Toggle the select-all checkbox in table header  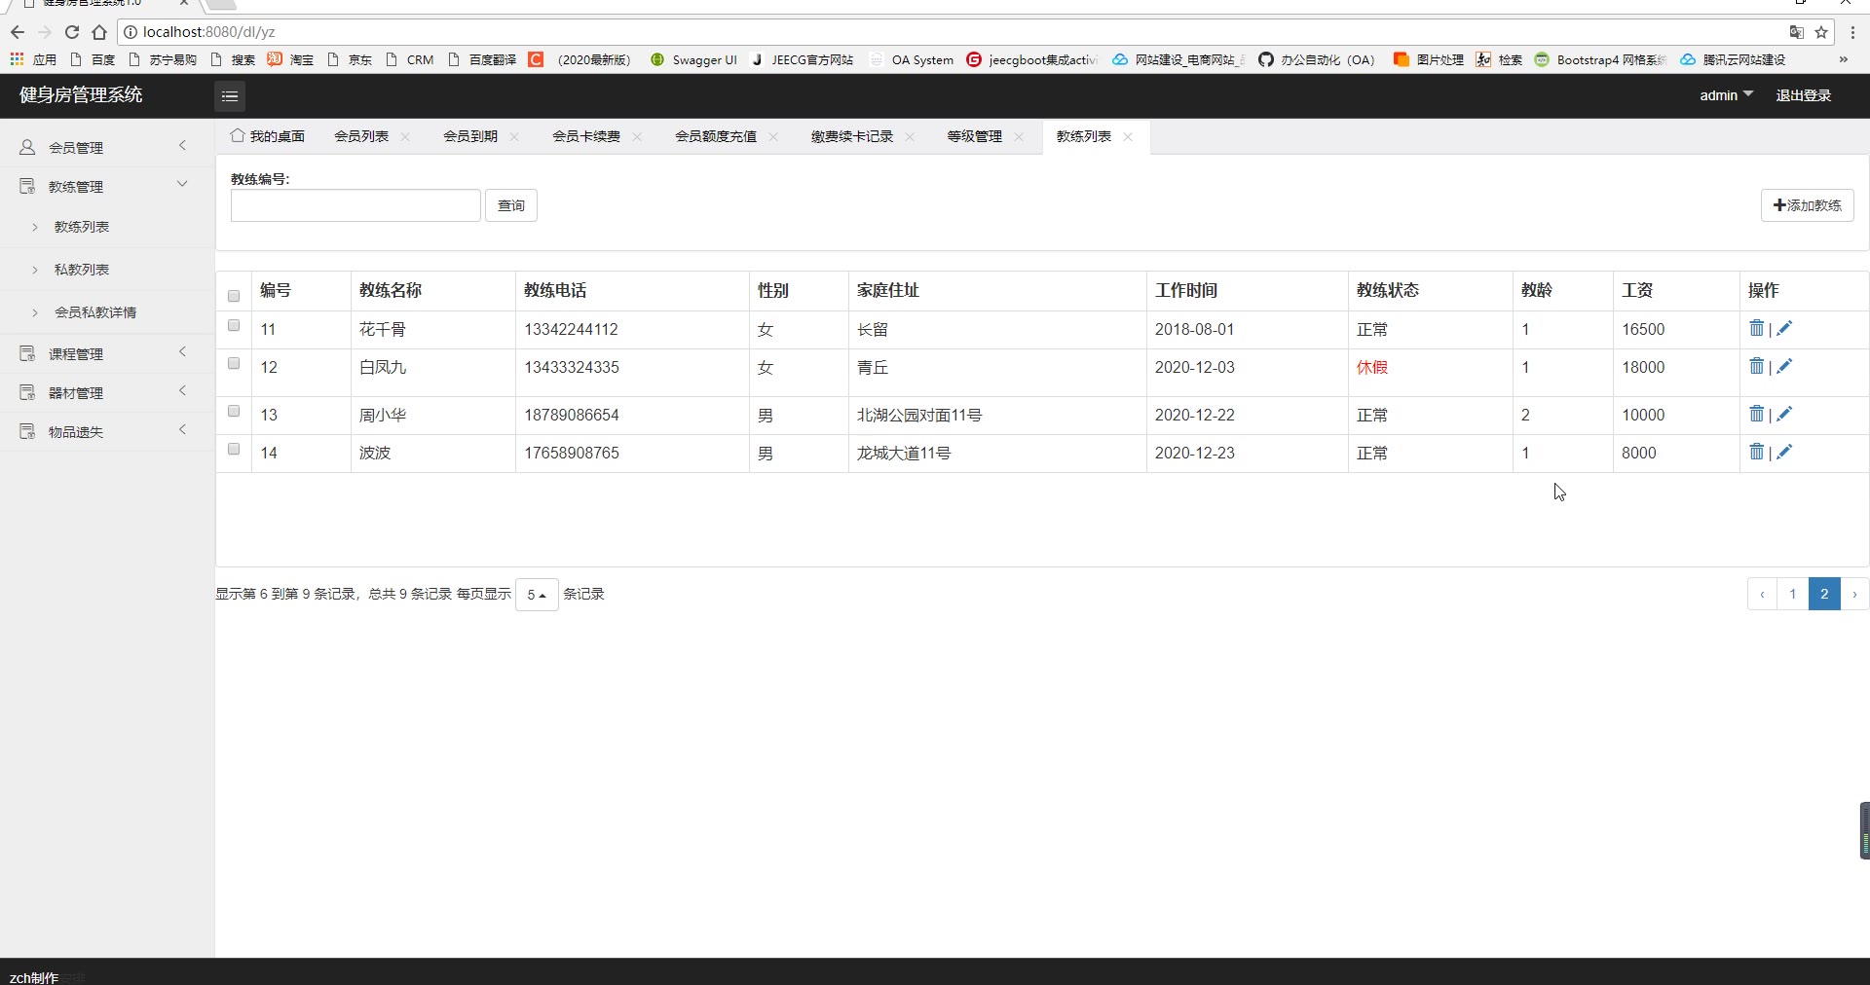(x=234, y=296)
